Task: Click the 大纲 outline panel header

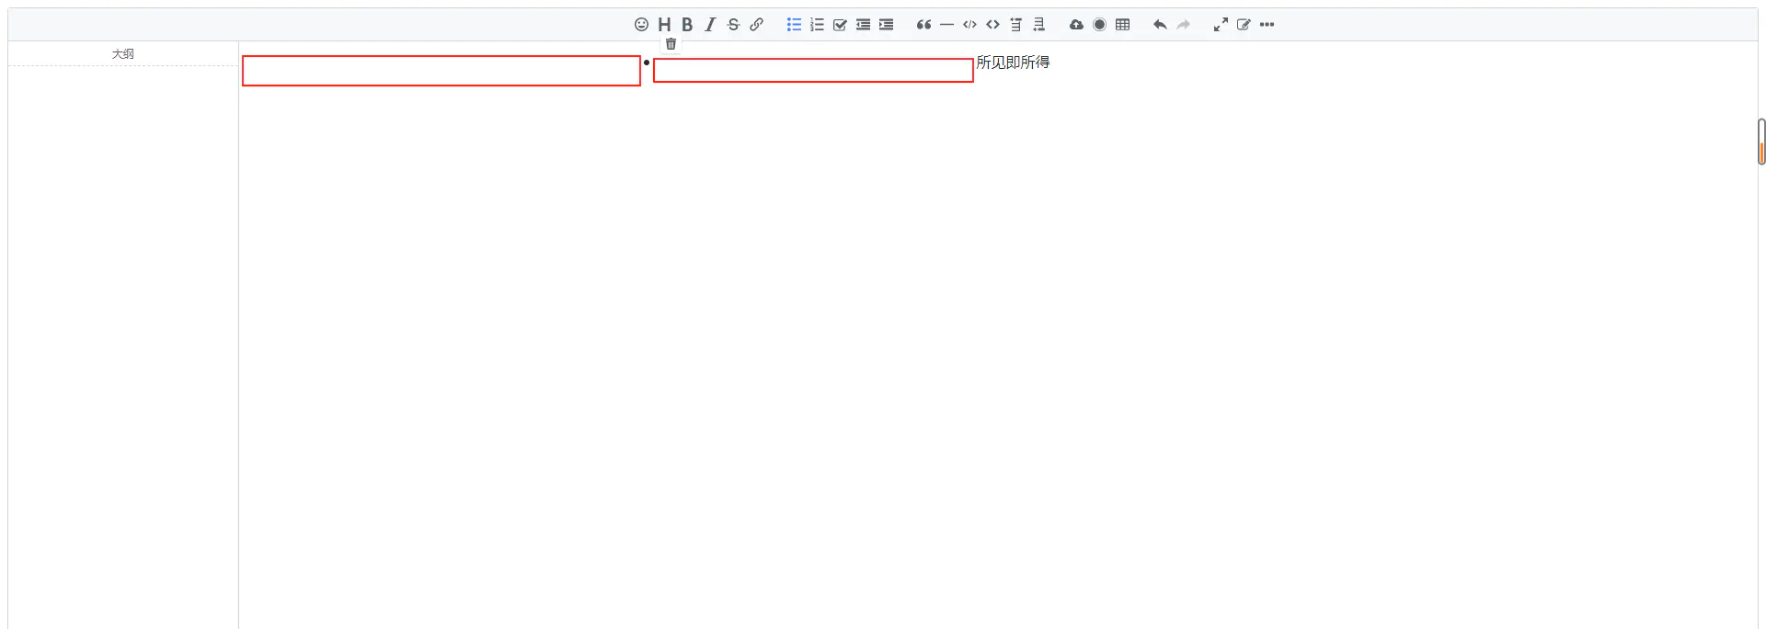Action: point(123,54)
